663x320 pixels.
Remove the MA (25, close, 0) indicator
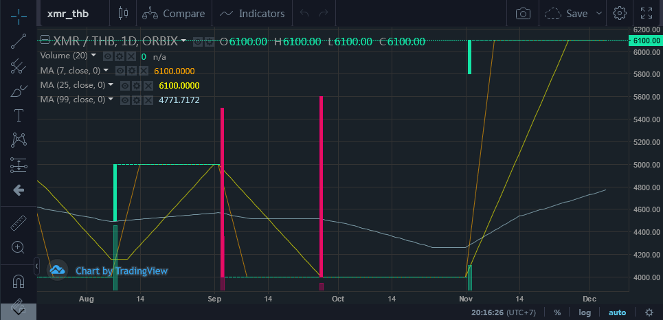(148, 86)
